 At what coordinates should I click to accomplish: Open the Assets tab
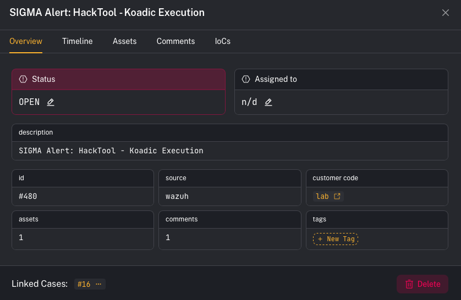tap(124, 41)
